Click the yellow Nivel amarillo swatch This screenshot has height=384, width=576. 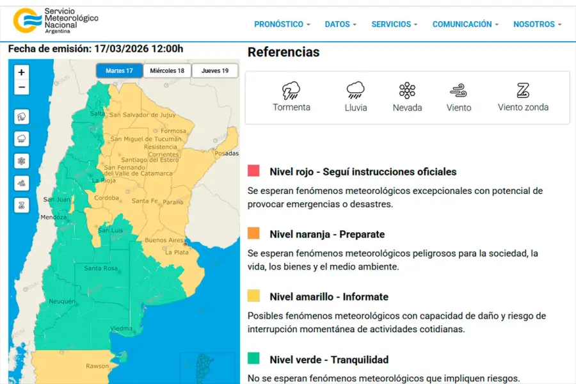coord(254,296)
